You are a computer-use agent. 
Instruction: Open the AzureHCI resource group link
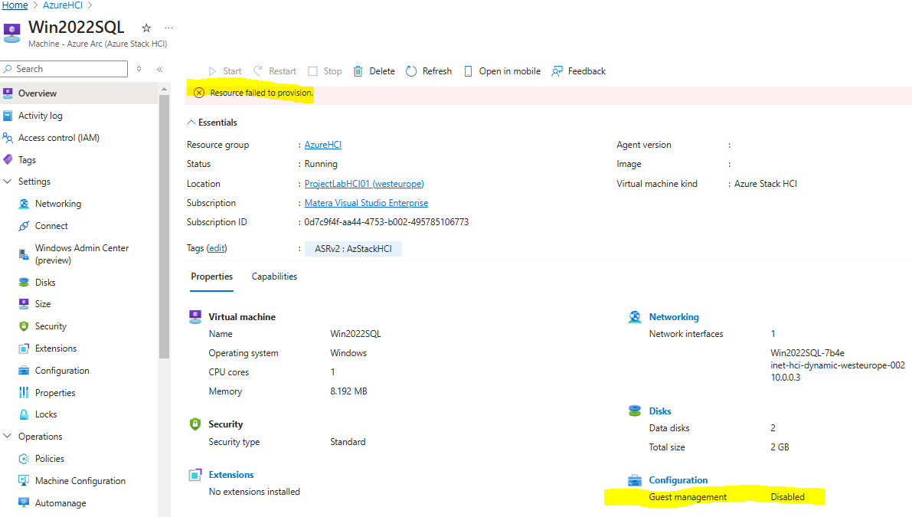323,145
